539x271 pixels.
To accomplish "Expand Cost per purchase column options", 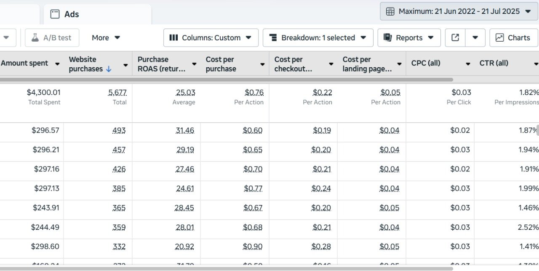I will (262, 64).
